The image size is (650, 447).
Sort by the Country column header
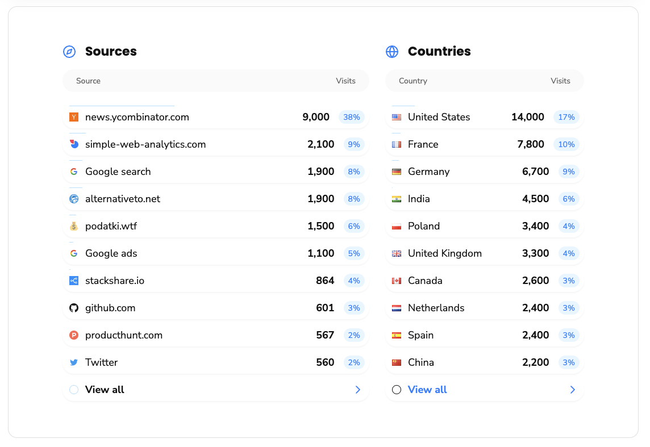pos(413,81)
